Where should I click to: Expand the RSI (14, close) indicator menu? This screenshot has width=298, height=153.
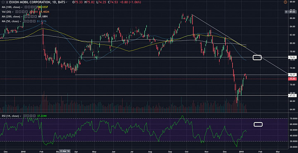point(21,116)
